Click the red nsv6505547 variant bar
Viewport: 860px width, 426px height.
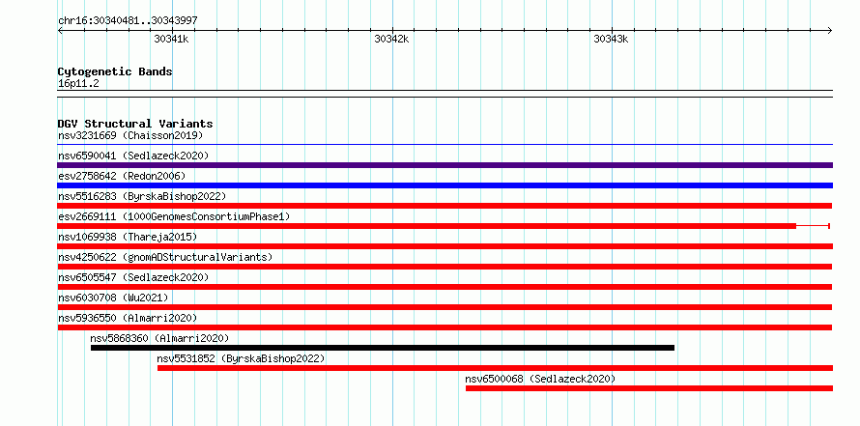point(444,287)
